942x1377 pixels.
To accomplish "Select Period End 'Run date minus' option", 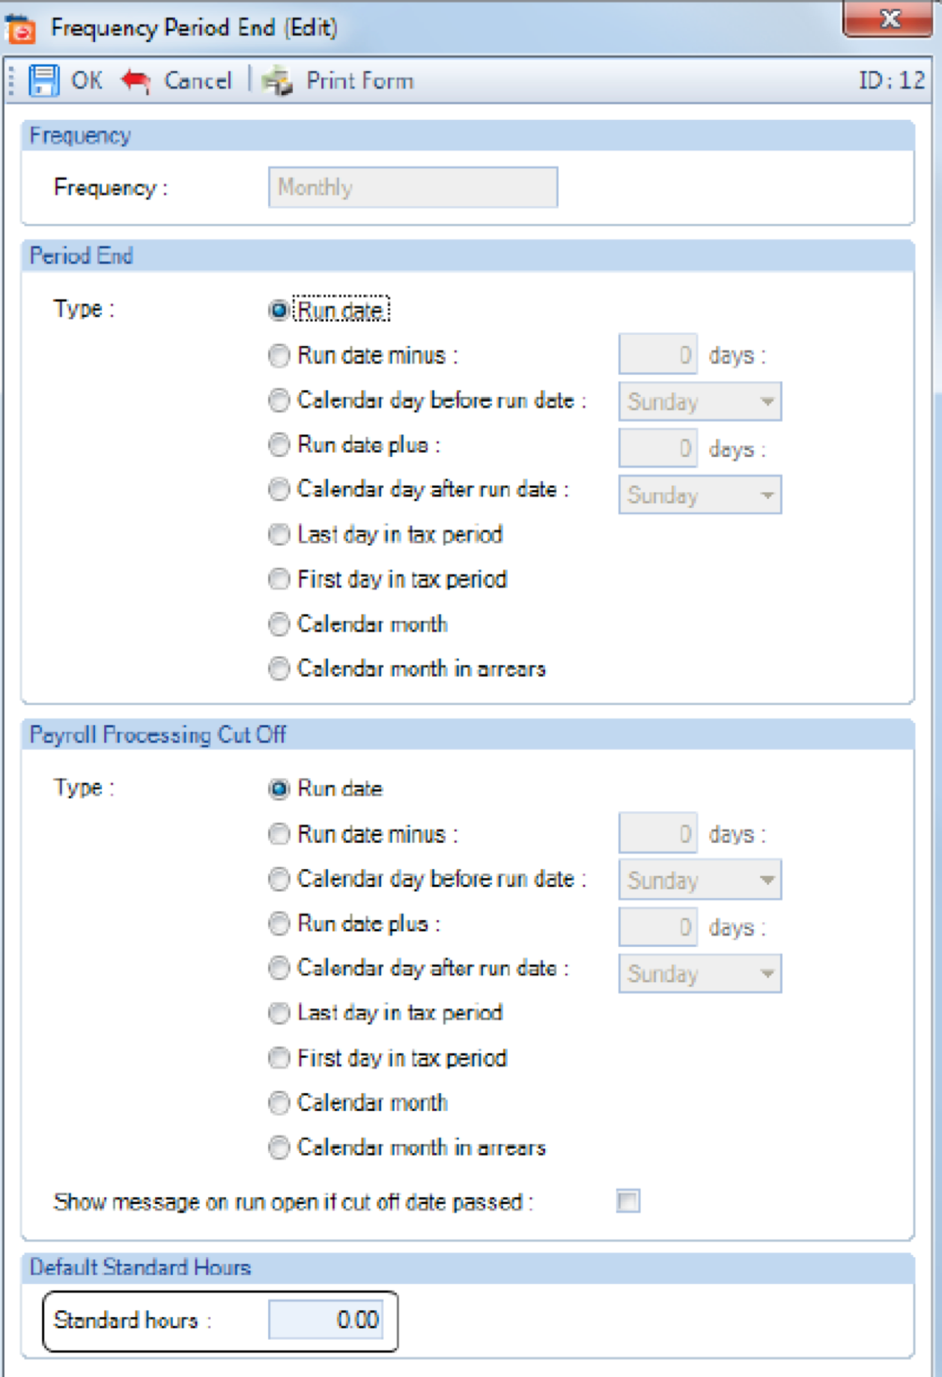I will (x=279, y=355).
